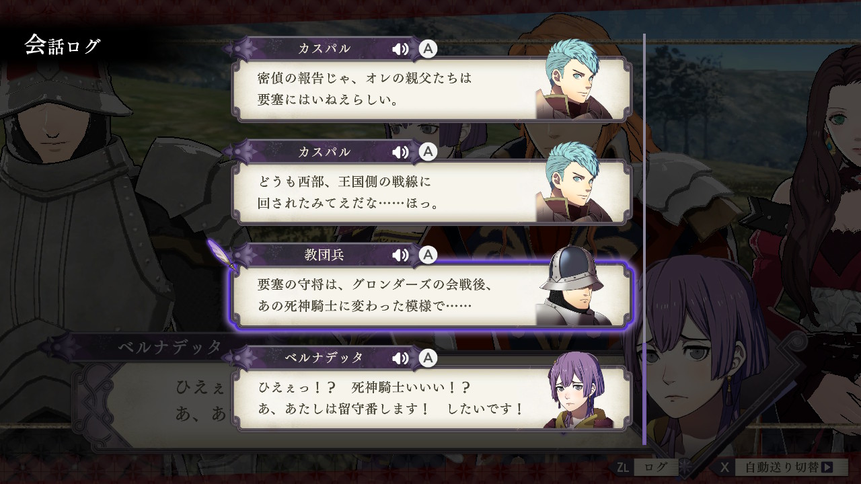Click the X button indicator
This screenshot has height=484, width=861.
click(724, 467)
